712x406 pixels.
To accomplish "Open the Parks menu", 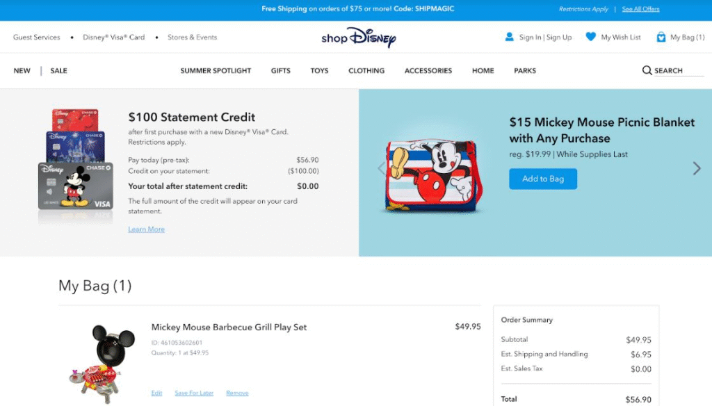I will (x=525, y=71).
